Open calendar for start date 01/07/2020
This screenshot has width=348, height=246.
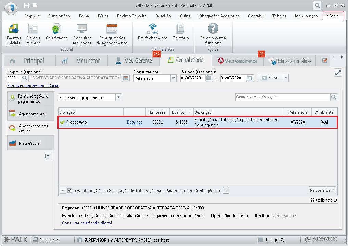tap(209, 78)
